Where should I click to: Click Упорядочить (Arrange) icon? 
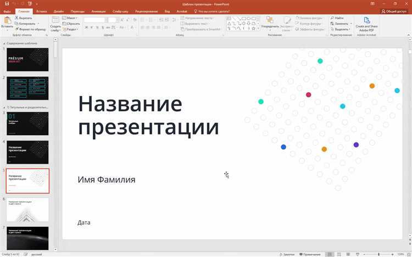270,20
